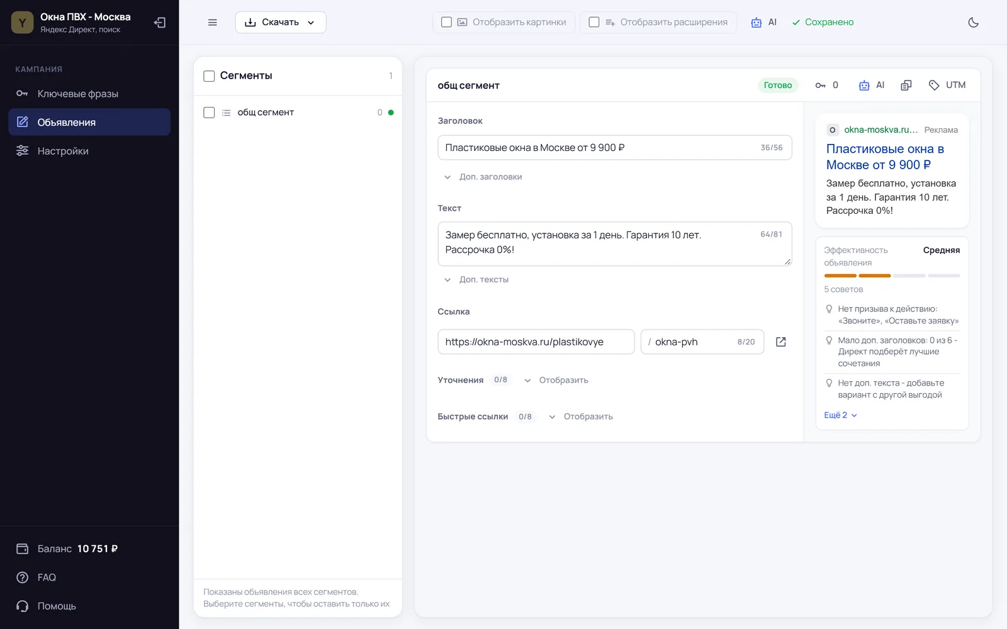Image resolution: width=1007 pixels, height=629 pixels.
Task: Click the Готово status badge
Action: click(778, 86)
